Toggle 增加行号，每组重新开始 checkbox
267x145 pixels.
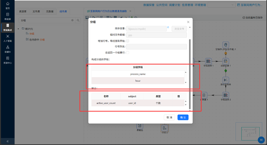pyautogui.click(x=128, y=41)
